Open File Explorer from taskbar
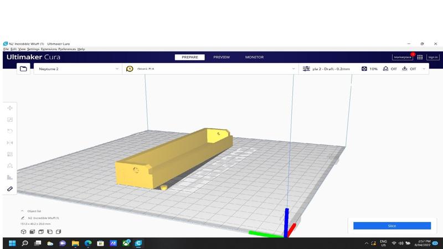The height and width of the screenshot is (249, 443). tap(75, 243)
